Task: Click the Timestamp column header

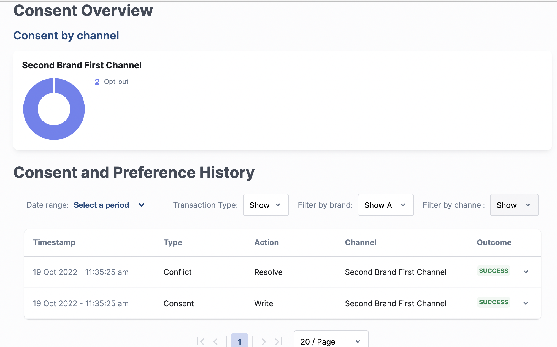Action: click(54, 242)
